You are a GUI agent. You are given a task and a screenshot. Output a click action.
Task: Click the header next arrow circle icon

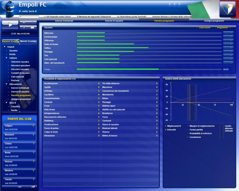click(x=175, y=4)
